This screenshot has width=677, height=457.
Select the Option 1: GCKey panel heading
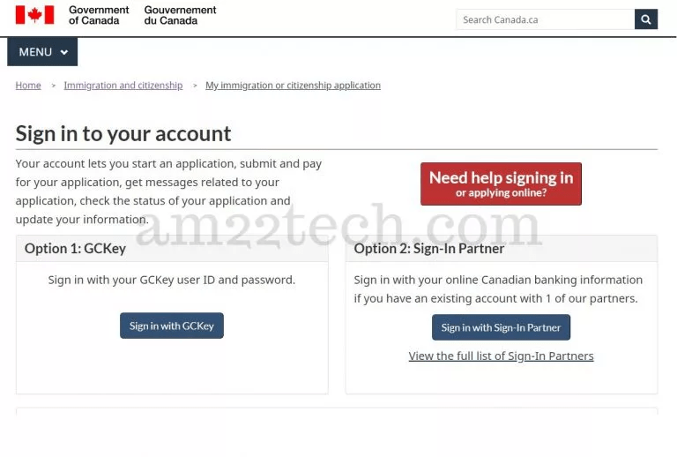tap(75, 249)
